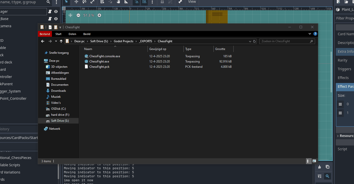Open Explorer help via blue question mark
The width and height of the screenshot is (354, 184).
pyautogui.click(x=315, y=34)
